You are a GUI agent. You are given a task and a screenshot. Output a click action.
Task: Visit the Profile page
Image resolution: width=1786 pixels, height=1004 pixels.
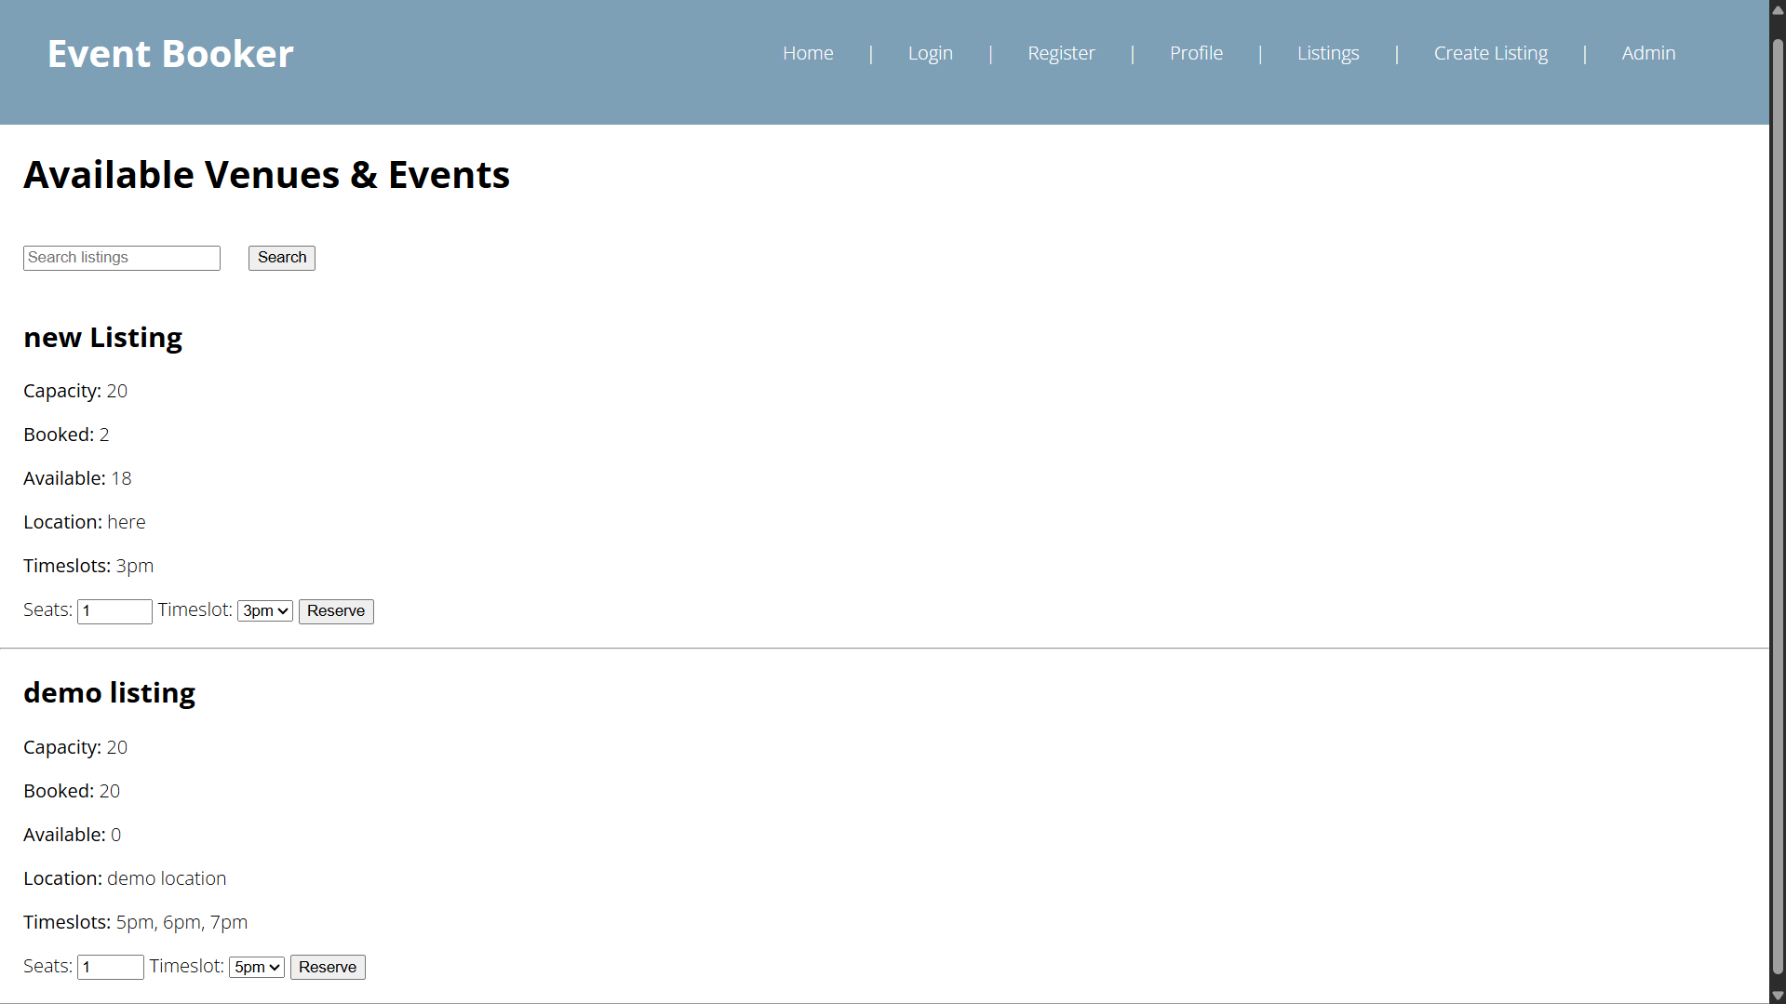(1196, 53)
